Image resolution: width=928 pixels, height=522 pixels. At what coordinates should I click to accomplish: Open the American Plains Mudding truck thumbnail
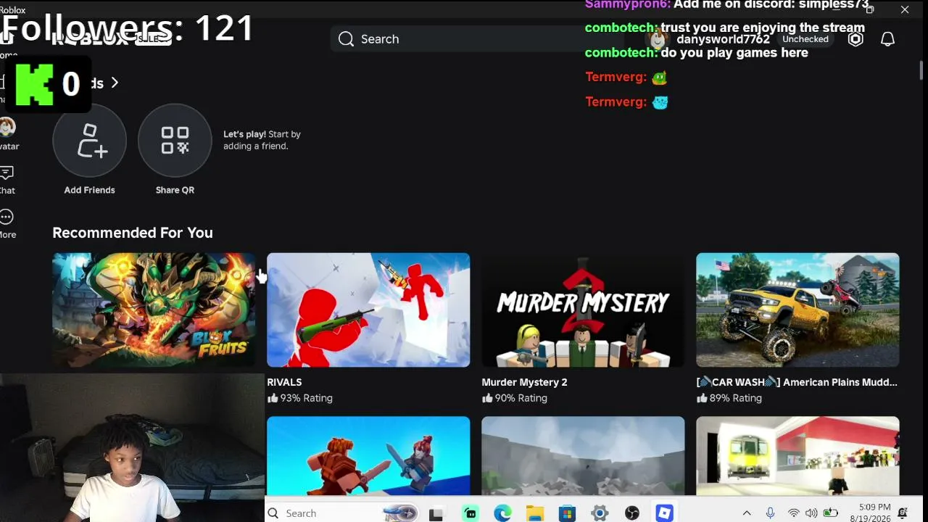(797, 310)
